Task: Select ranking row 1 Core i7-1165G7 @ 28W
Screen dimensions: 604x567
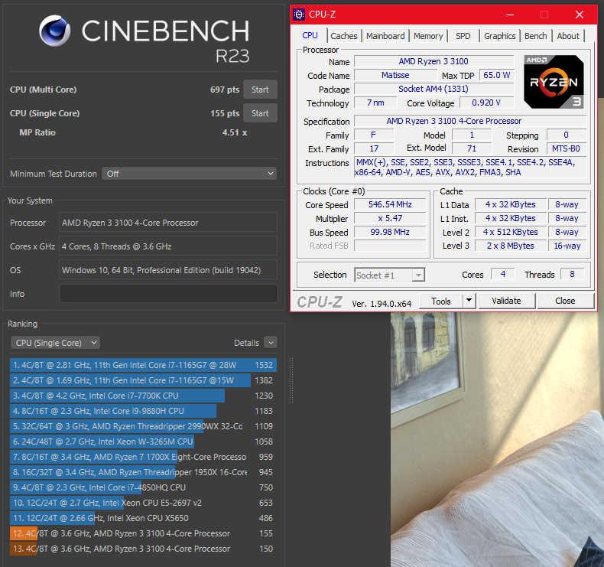Action: pyautogui.click(x=143, y=365)
